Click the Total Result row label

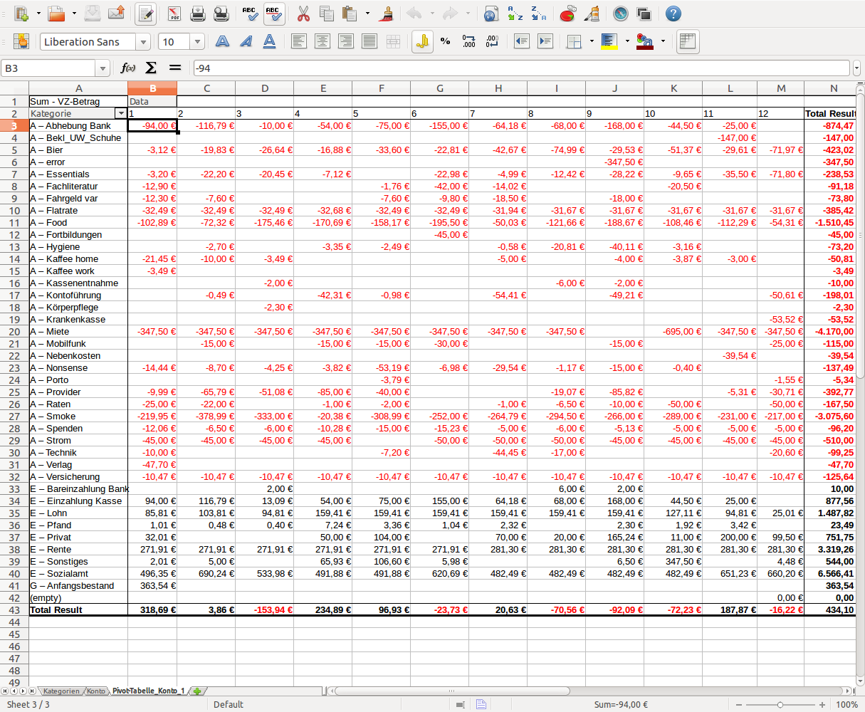[56, 610]
